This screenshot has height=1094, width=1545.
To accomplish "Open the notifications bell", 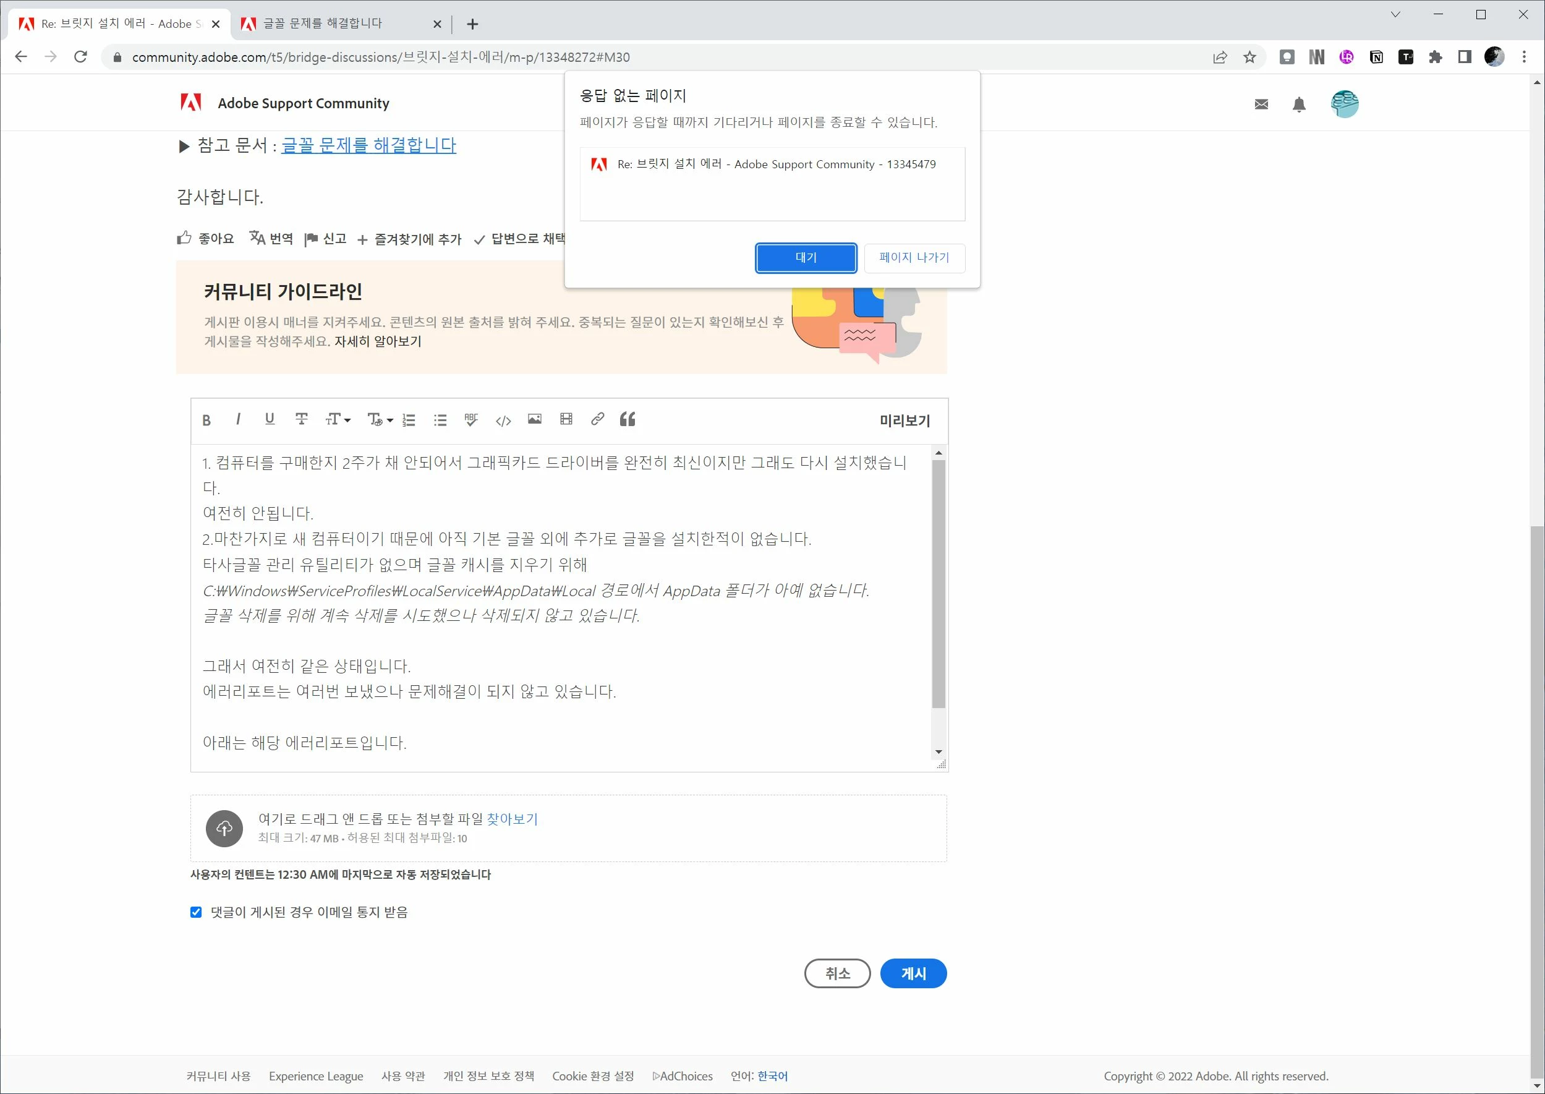I will (1298, 105).
